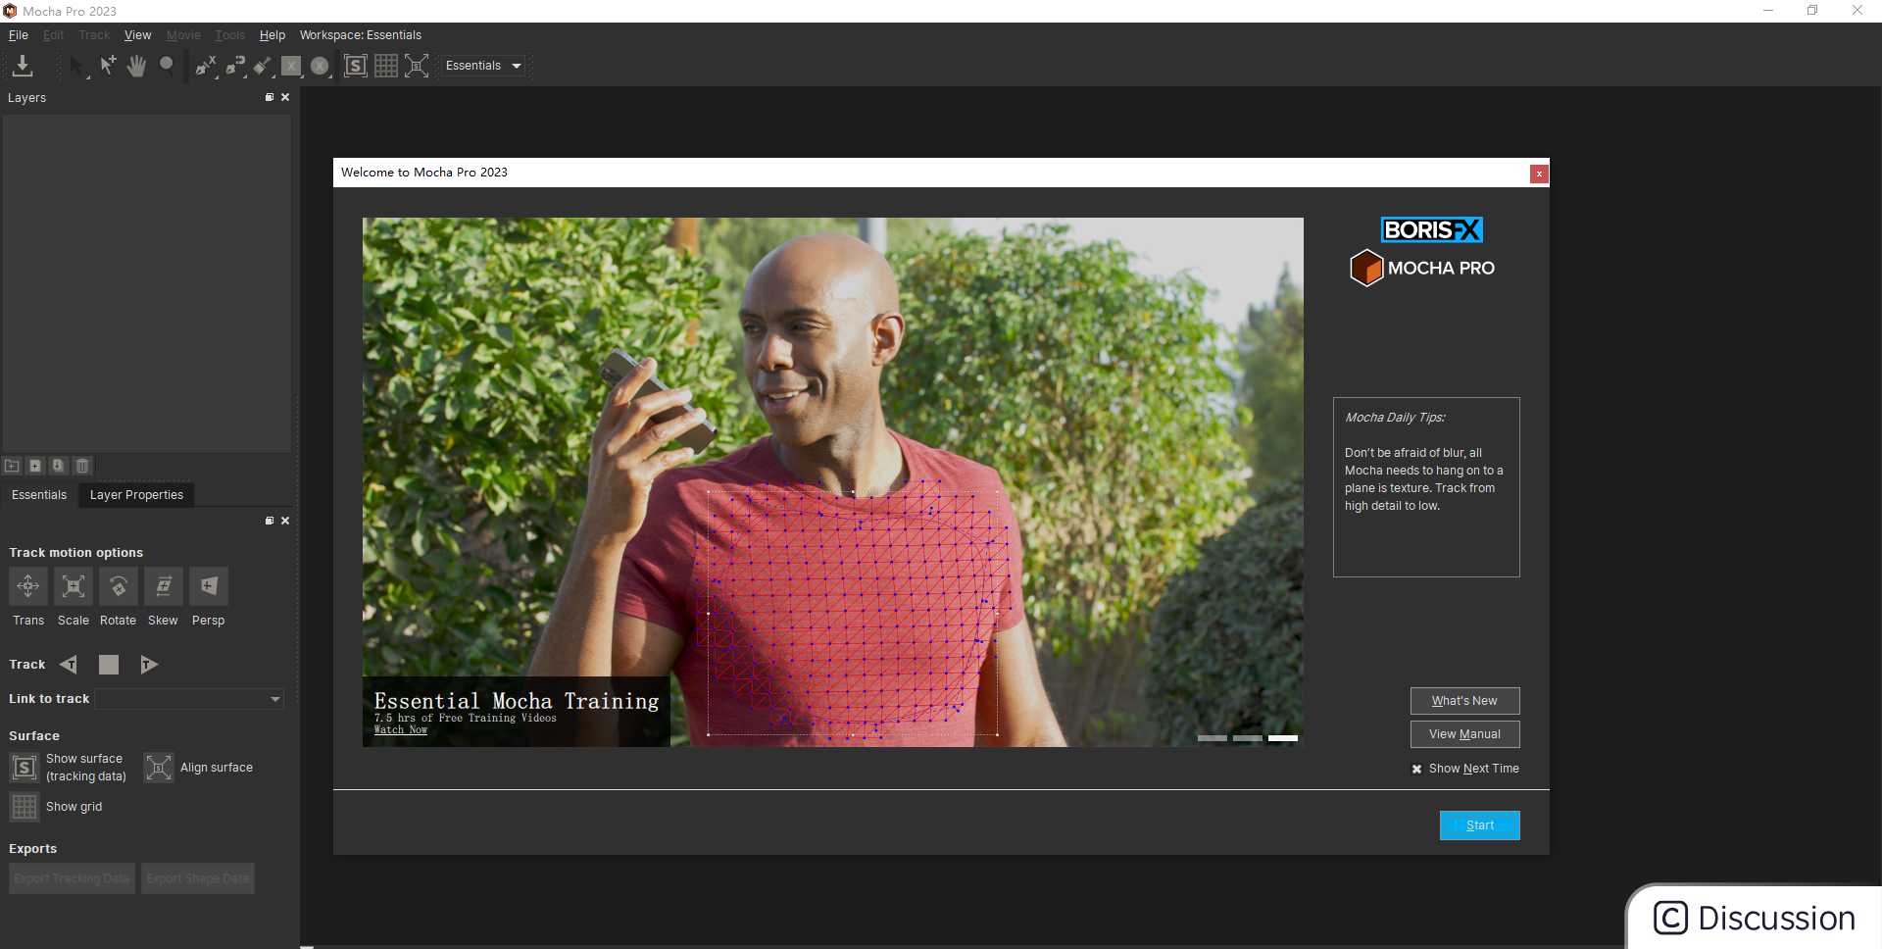Click the Essential Mocha Training banner image
Image resolution: width=1882 pixels, height=949 pixels.
coord(833,482)
